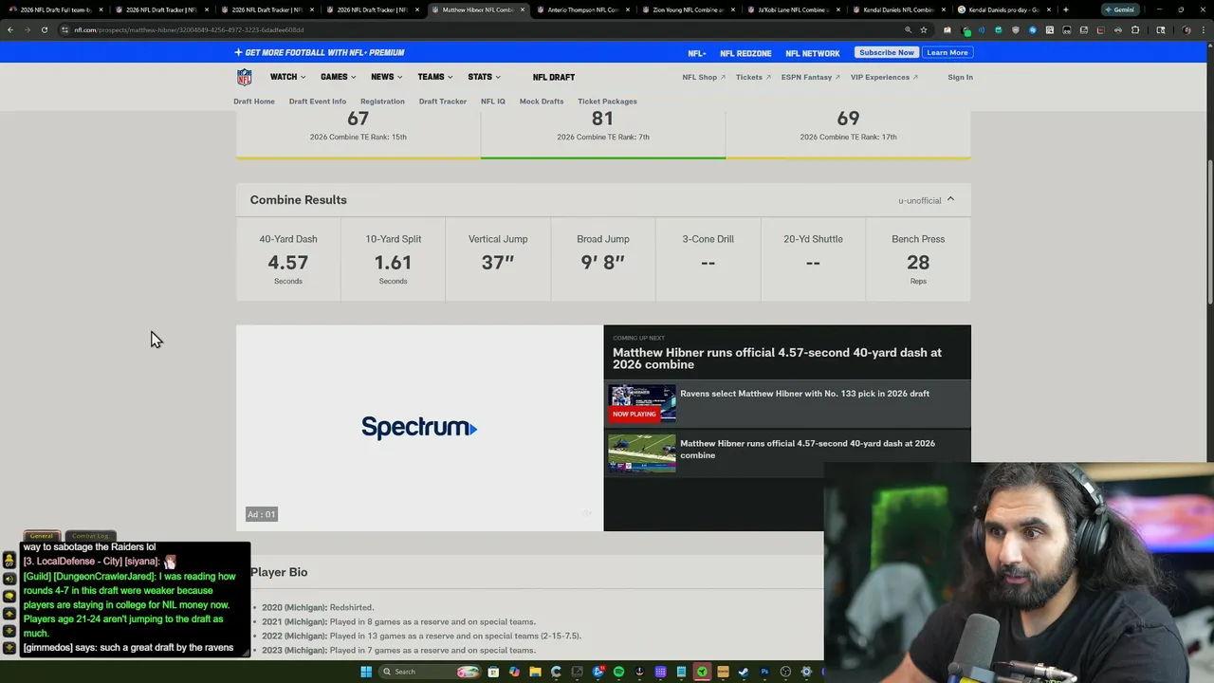This screenshot has width=1214, height=683.
Task: Open NFL IQ sub-nav link
Action: tap(493, 102)
